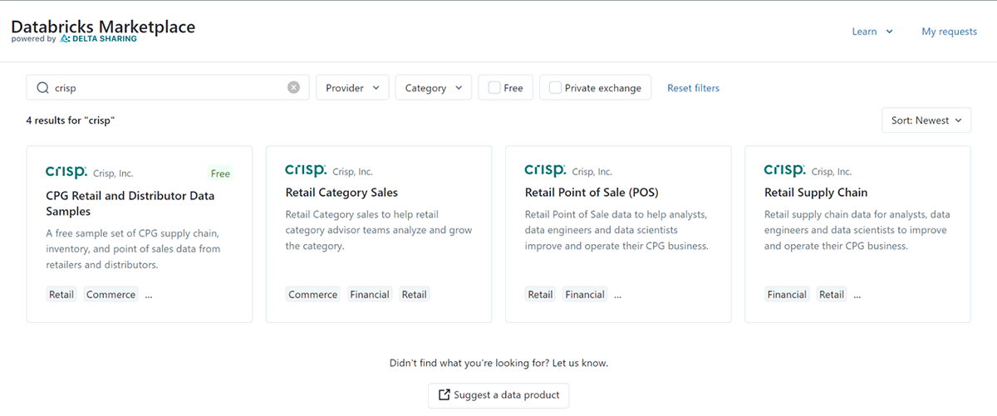
Task: Click the search magnifier icon
Action: pos(42,88)
